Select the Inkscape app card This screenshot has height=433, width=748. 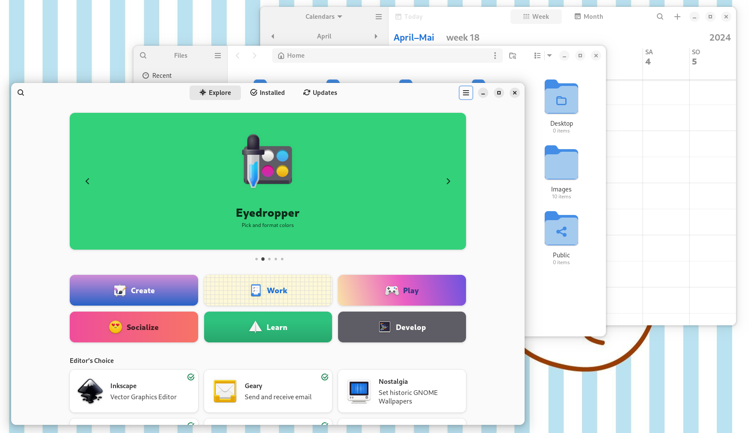pos(134,391)
